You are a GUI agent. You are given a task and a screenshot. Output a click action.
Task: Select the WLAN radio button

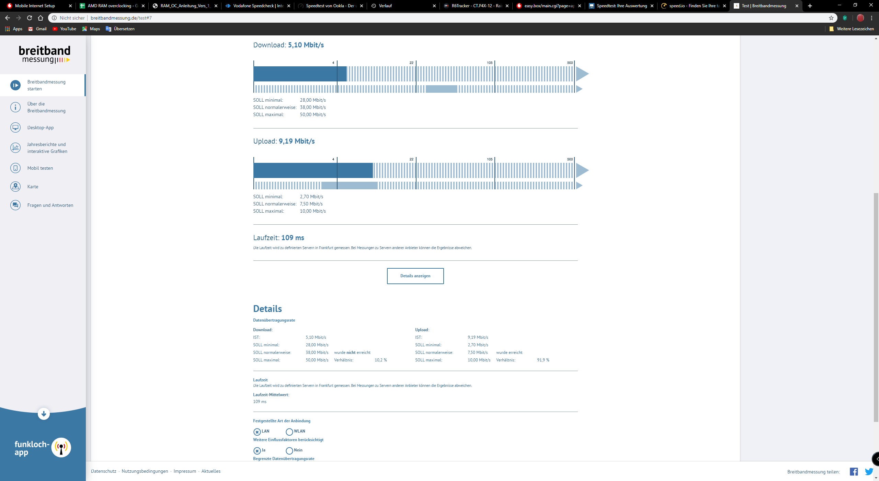click(x=289, y=432)
